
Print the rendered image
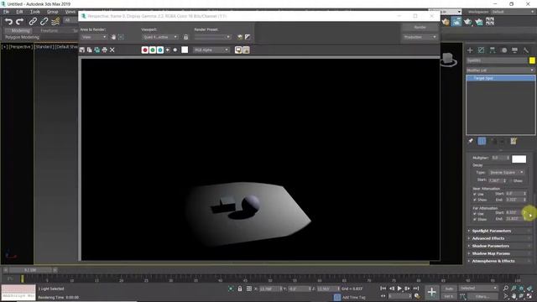[x=104, y=50]
